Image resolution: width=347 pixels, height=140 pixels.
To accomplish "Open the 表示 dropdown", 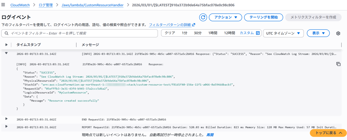I will (318, 33).
